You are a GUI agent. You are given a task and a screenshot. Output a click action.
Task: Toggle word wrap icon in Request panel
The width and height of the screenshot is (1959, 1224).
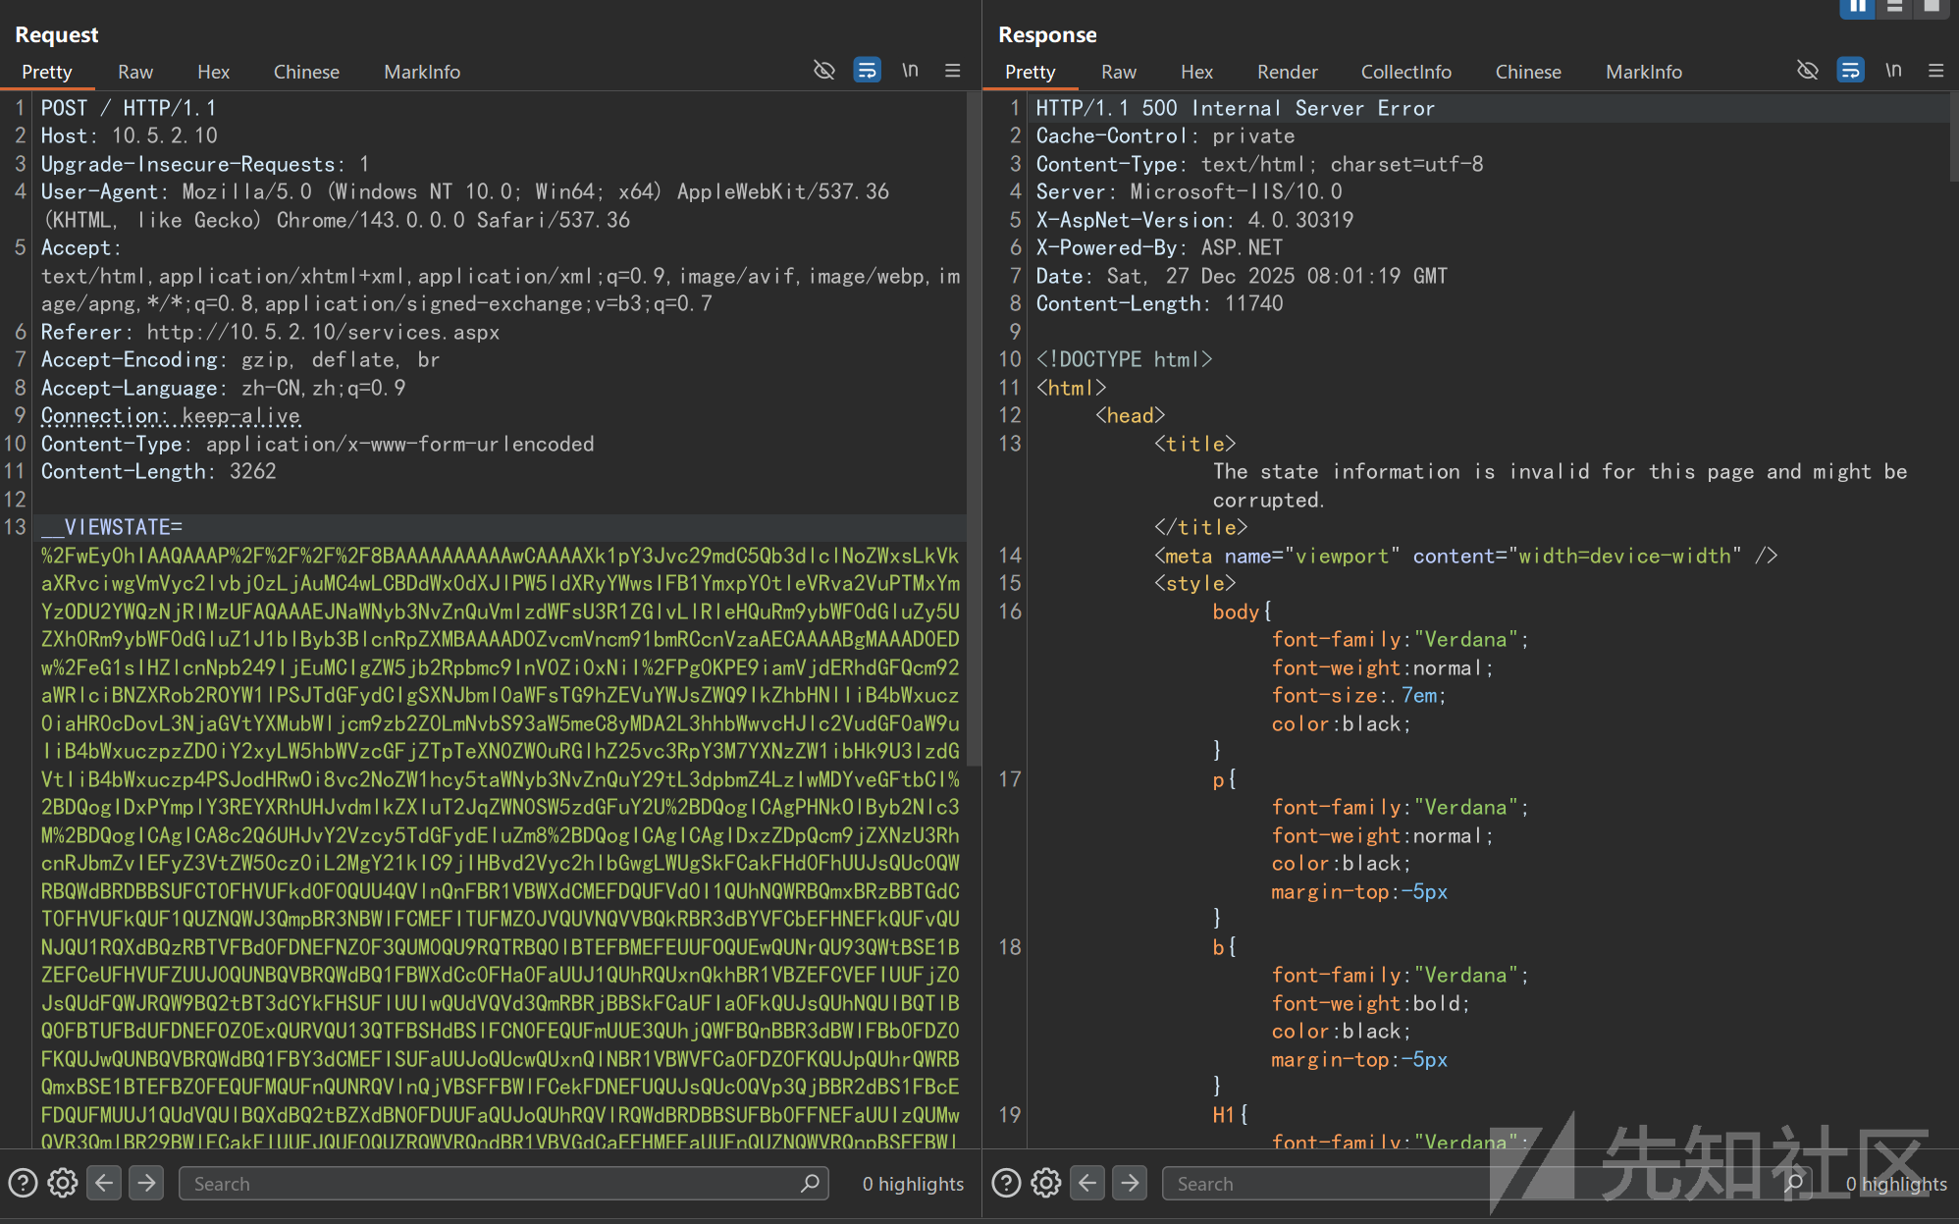pyautogui.click(x=868, y=71)
